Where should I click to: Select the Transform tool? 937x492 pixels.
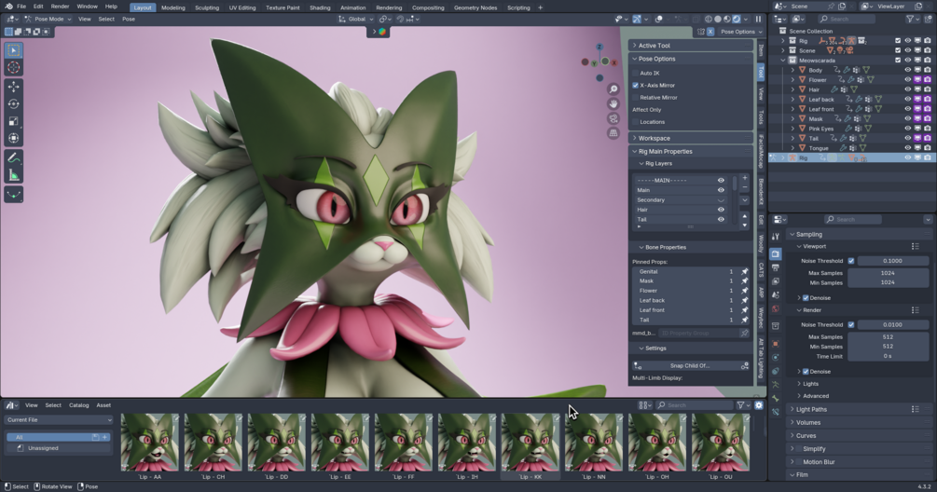pos(13,139)
